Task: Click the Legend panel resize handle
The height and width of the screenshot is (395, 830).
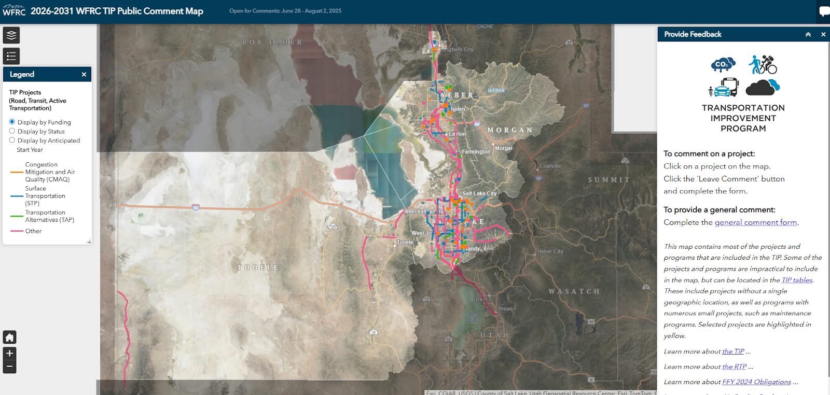Action: point(89,242)
